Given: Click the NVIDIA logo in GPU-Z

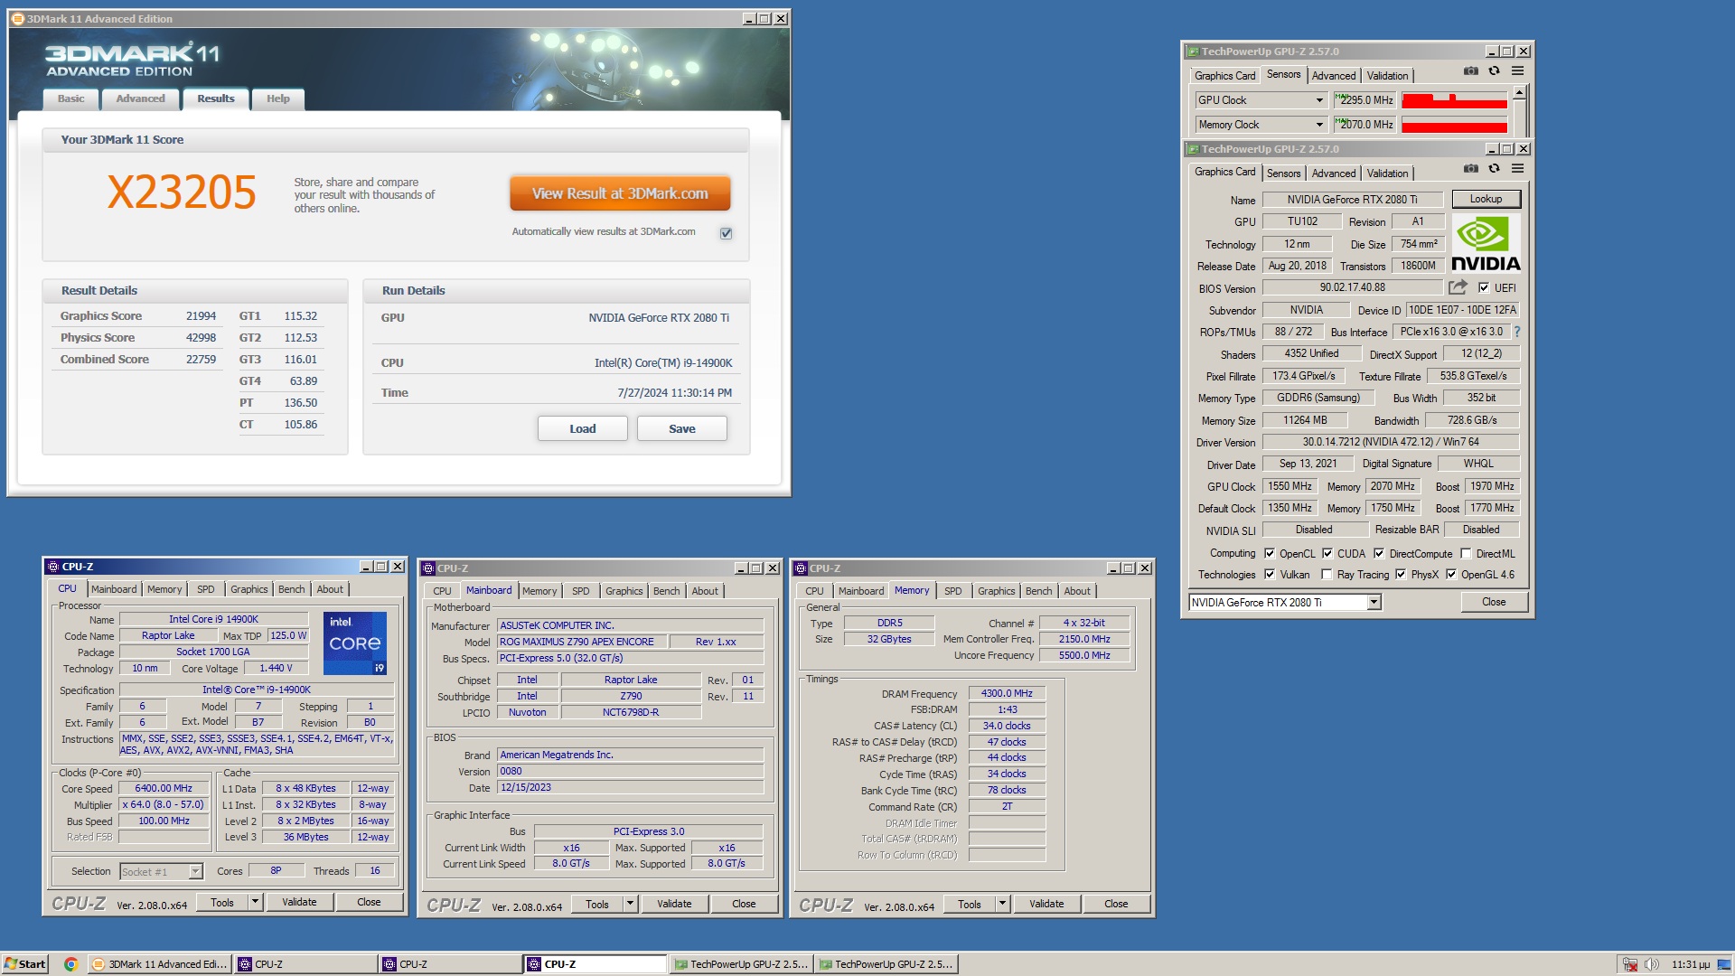Looking at the screenshot, I should [1486, 244].
